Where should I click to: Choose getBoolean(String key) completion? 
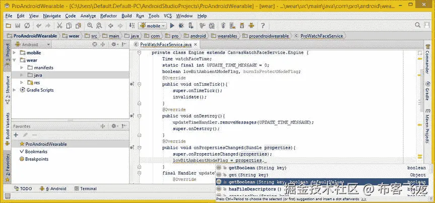pyautogui.click(x=322, y=168)
